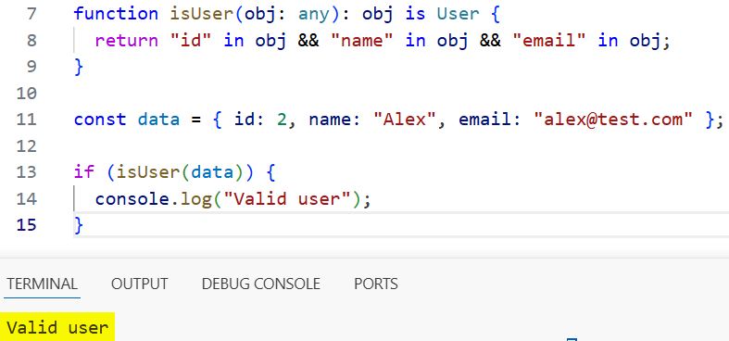Click line number 12 in the gutter
Viewport: 729px width, 341px height.
coord(26,146)
